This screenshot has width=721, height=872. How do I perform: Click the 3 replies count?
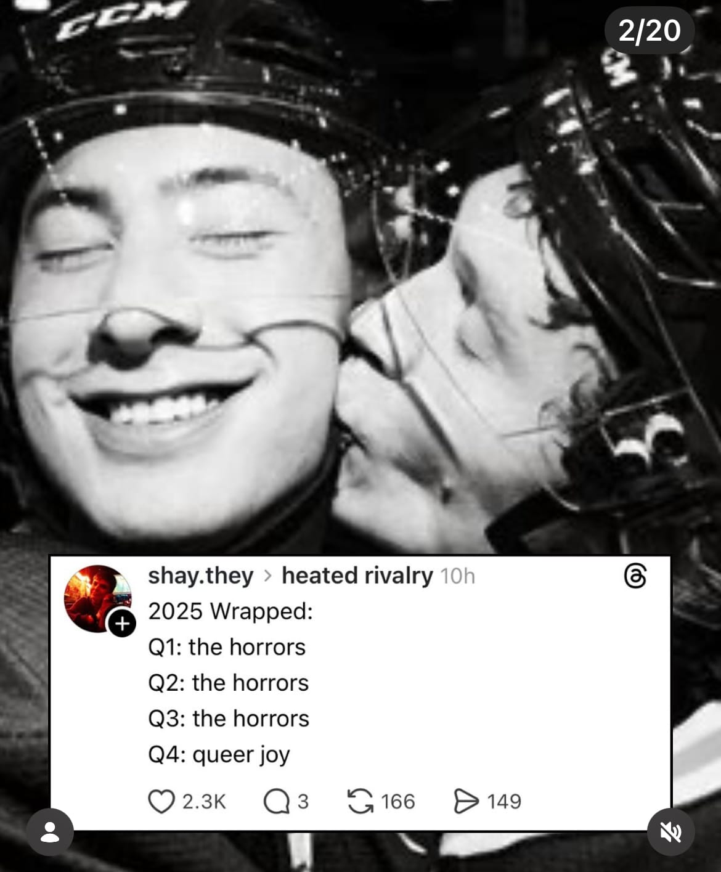tap(303, 802)
